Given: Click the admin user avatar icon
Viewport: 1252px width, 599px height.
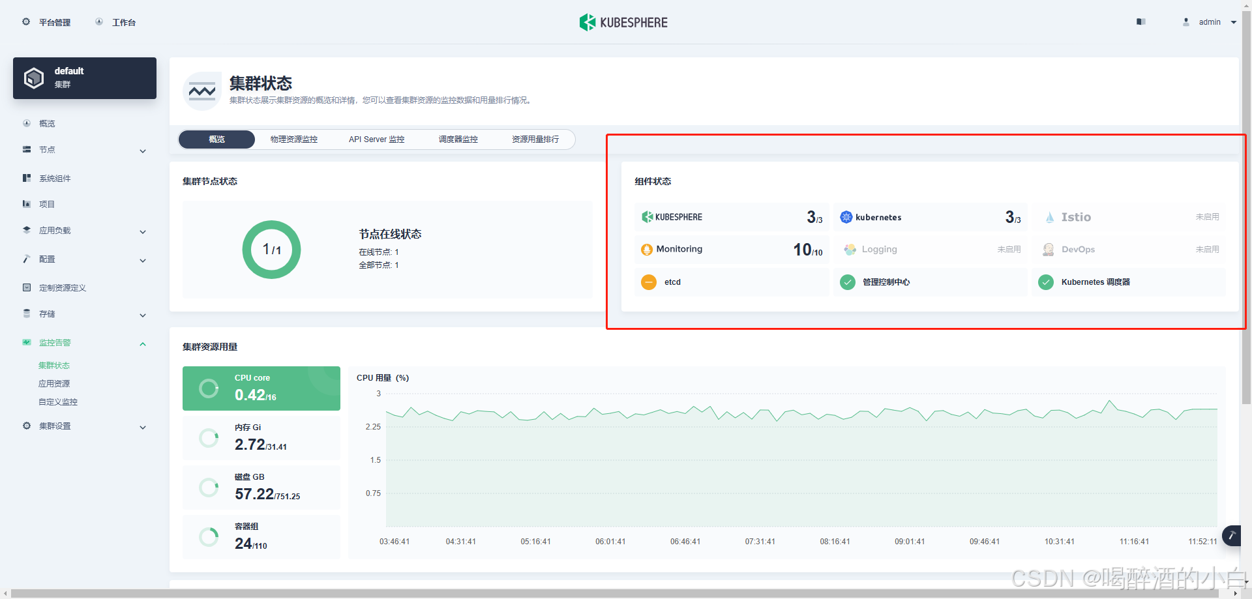Looking at the screenshot, I should pyautogui.click(x=1186, y=22).
